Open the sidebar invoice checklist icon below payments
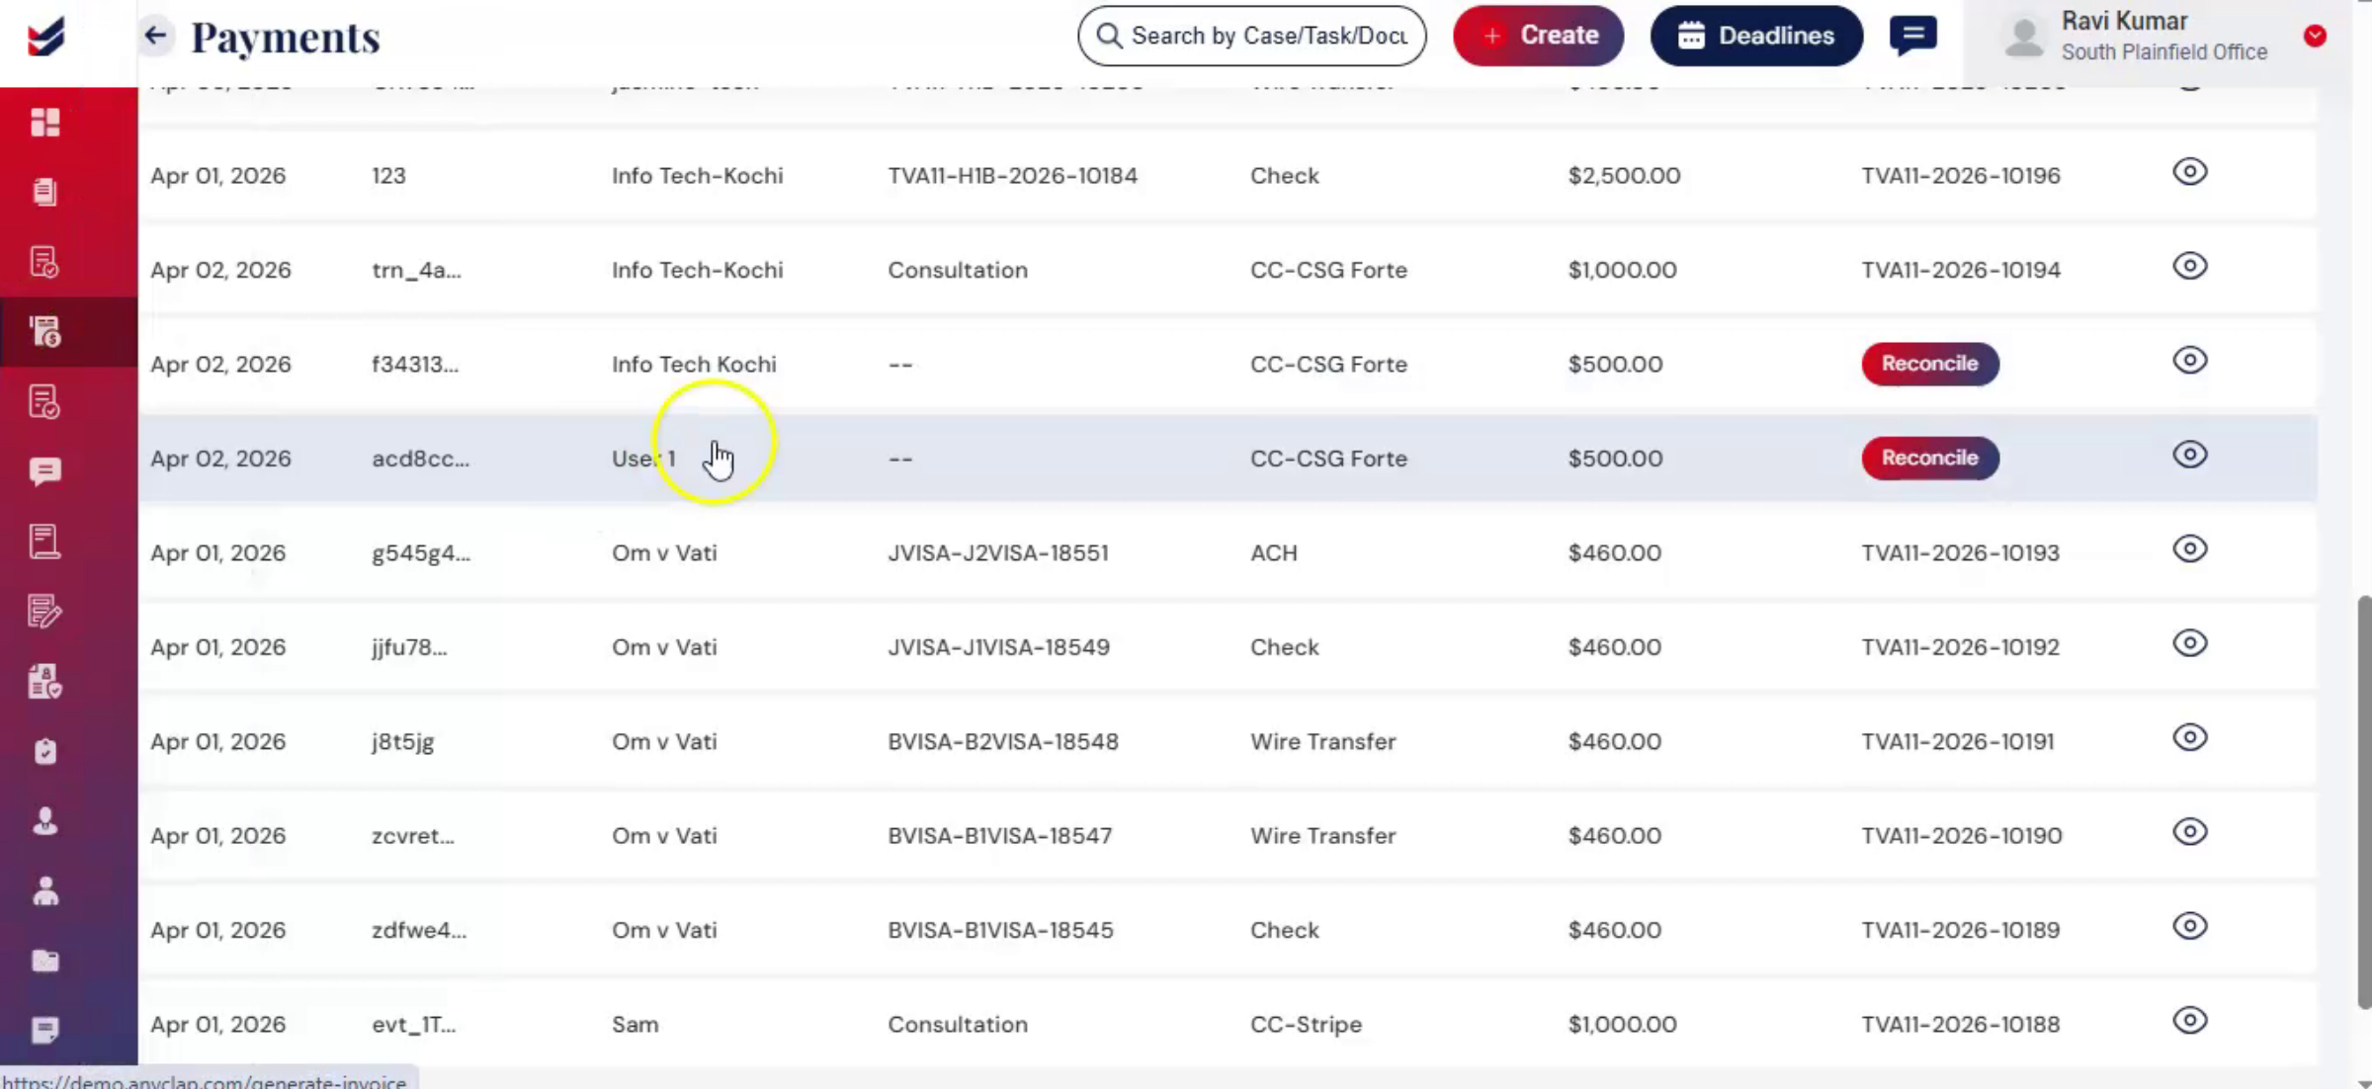 (44, 402)
